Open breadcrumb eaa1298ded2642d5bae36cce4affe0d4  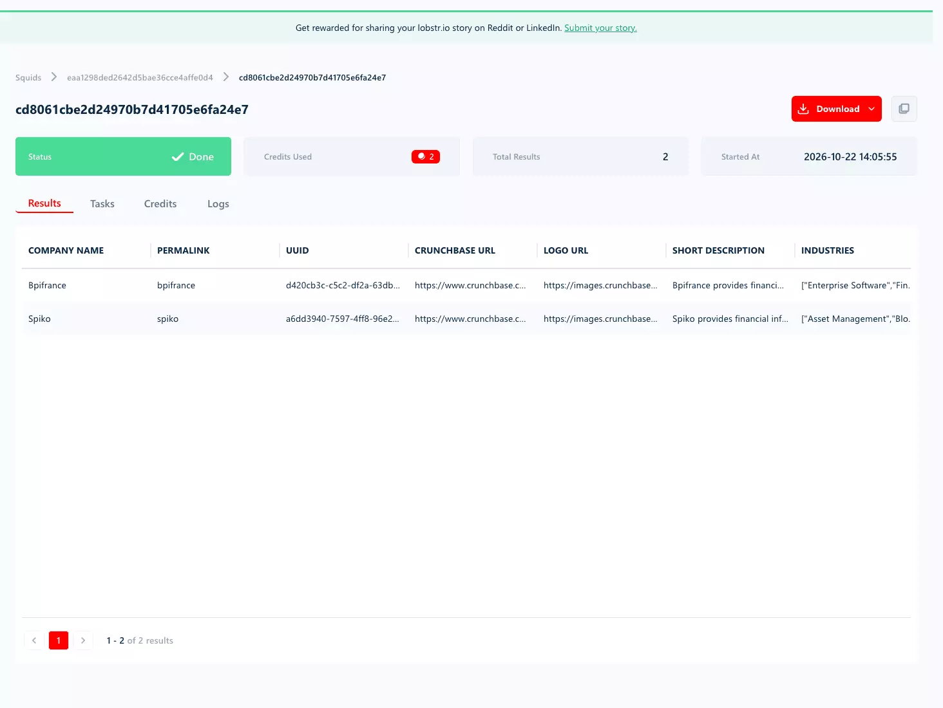pos(140,77)
